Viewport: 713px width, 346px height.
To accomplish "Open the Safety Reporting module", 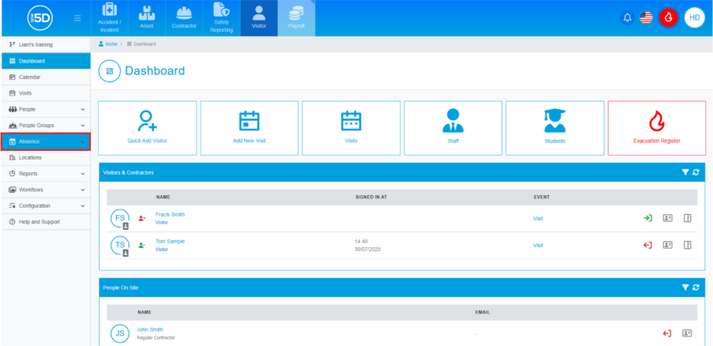I will pos(221,18).
